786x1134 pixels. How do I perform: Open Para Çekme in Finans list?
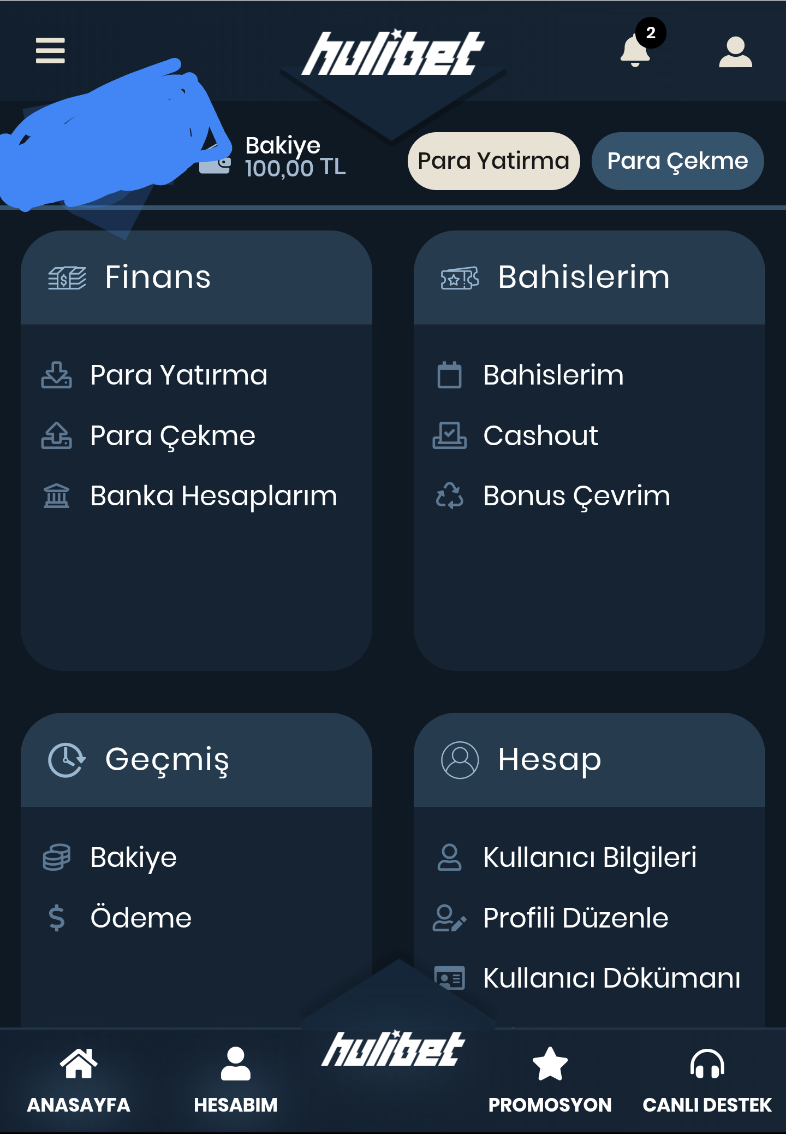172,436
